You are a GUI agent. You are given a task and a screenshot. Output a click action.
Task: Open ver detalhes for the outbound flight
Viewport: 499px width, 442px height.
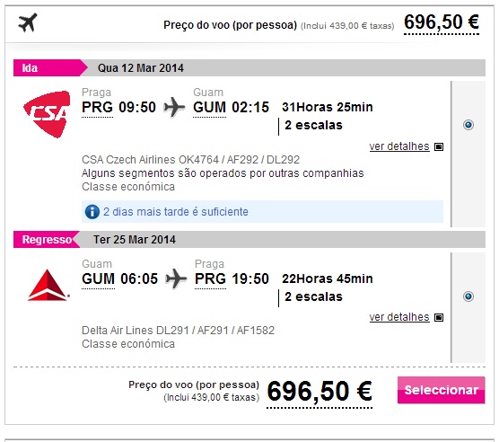(x=399, y=146)
